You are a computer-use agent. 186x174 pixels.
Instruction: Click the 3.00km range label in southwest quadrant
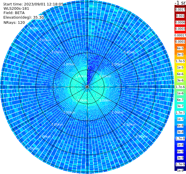tap(57, 124)
